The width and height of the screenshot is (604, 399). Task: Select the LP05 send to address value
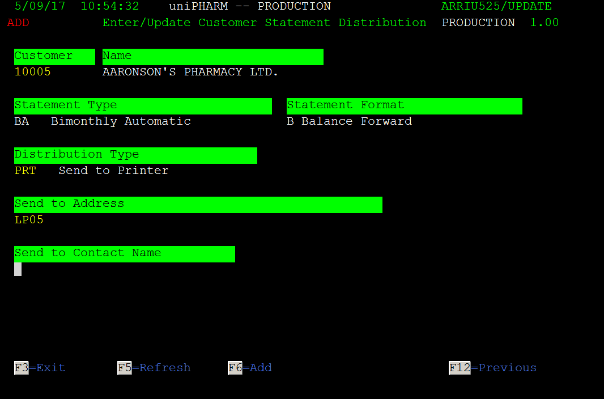click(x=29, y=220)
